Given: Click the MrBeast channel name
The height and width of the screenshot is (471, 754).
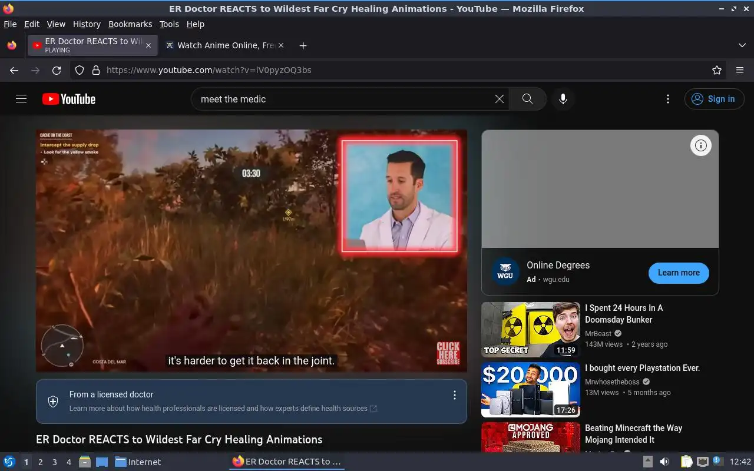Looking at the screenshot, I should click(x=598, y=333).
